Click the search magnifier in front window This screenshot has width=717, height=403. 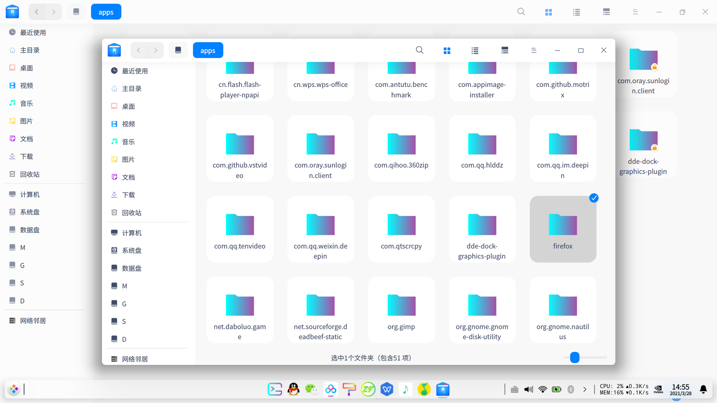pos(419,50)
